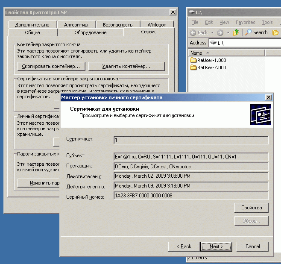Click the Субъект field
This screenshot has width=281, height=264.
click(x=191, y=157)
